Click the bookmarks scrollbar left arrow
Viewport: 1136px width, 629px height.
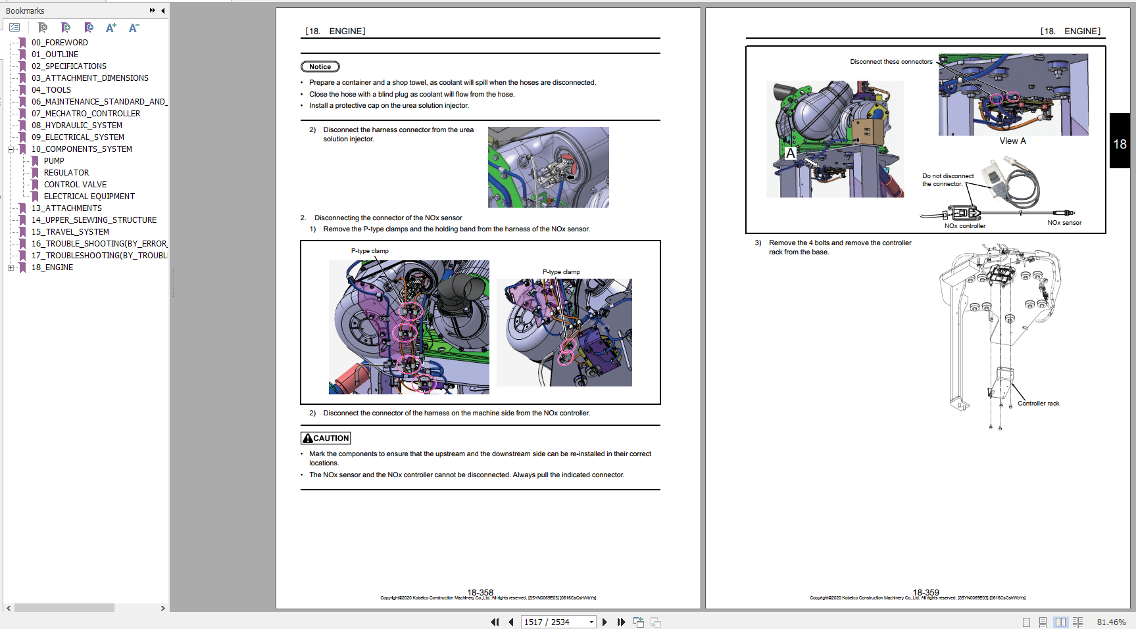click(x=9, y=608)
